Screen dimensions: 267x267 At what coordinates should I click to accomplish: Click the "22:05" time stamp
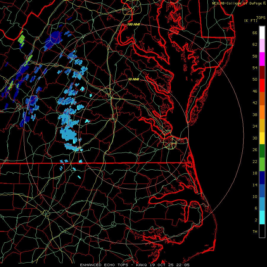183,265
